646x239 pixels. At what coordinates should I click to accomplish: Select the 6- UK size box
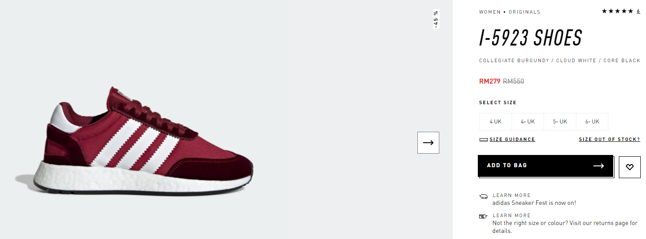(x=592, y=122)
